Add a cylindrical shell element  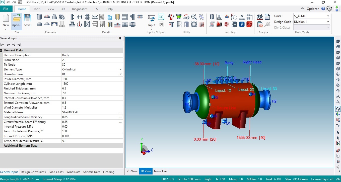pyautogui.click(x=39, y=17)
